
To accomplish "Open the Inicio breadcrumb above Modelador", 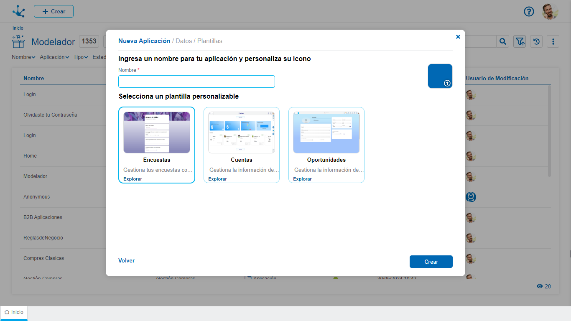I will 17,28.
